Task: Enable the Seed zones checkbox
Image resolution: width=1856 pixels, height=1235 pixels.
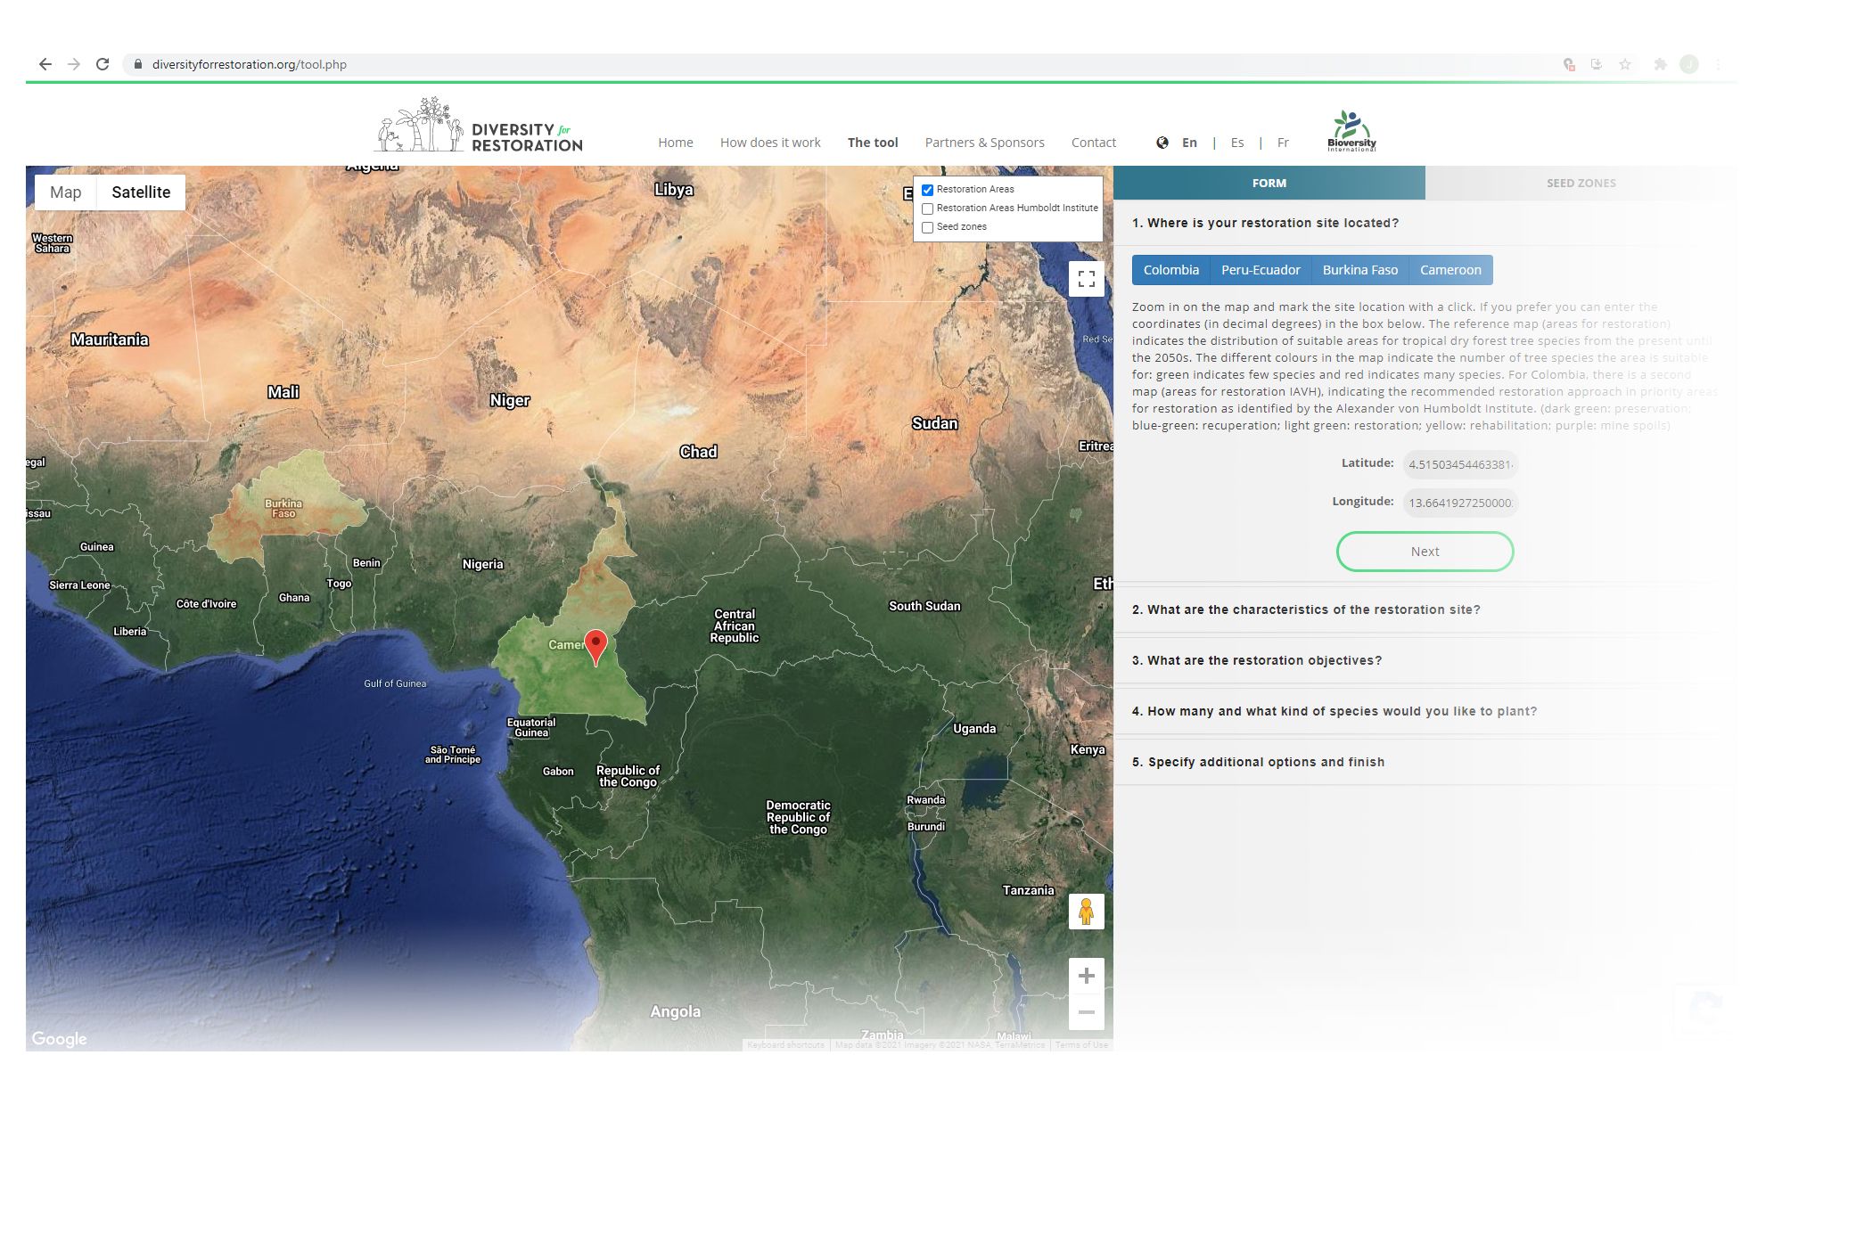Action: tap(927, 227)
